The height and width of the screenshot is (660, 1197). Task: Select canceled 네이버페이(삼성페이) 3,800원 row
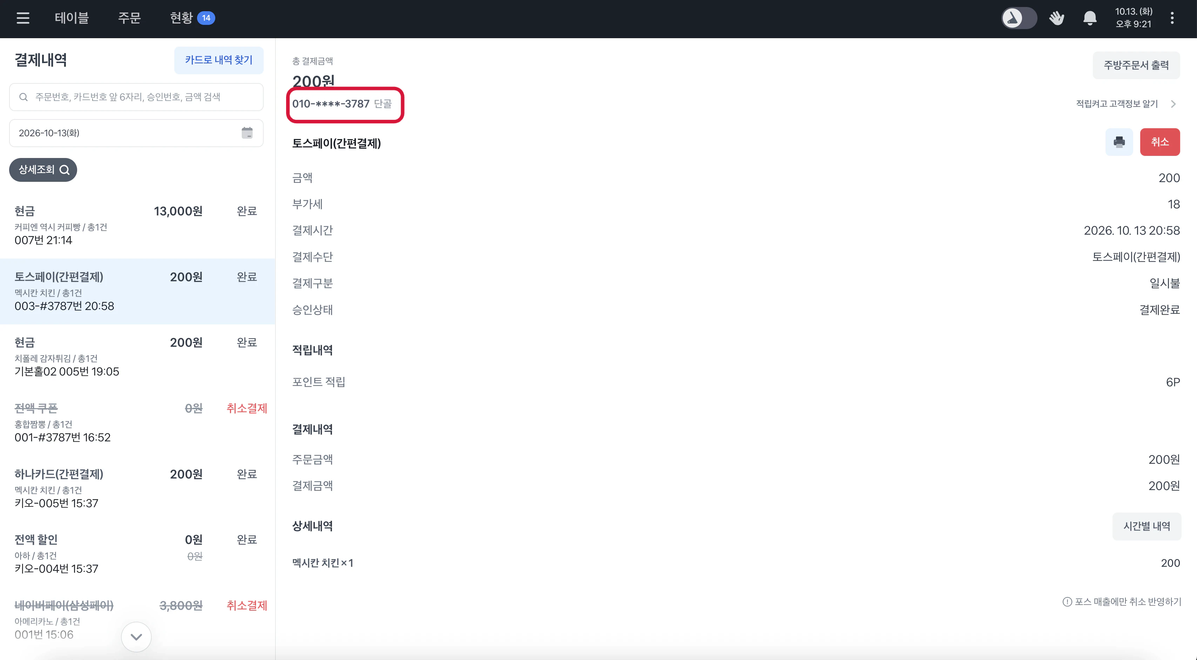click(137, 620)
